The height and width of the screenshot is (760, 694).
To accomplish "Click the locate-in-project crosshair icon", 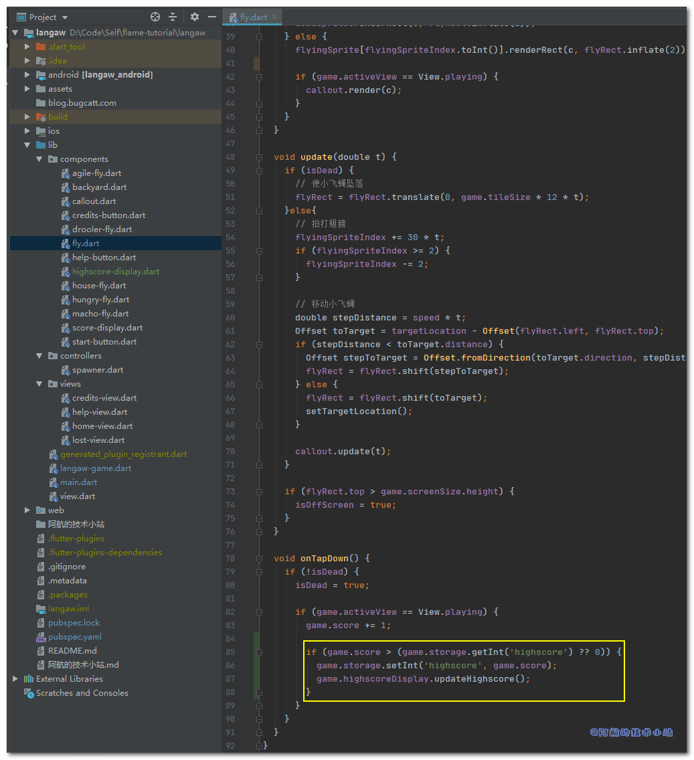I will tap(155, 17).
